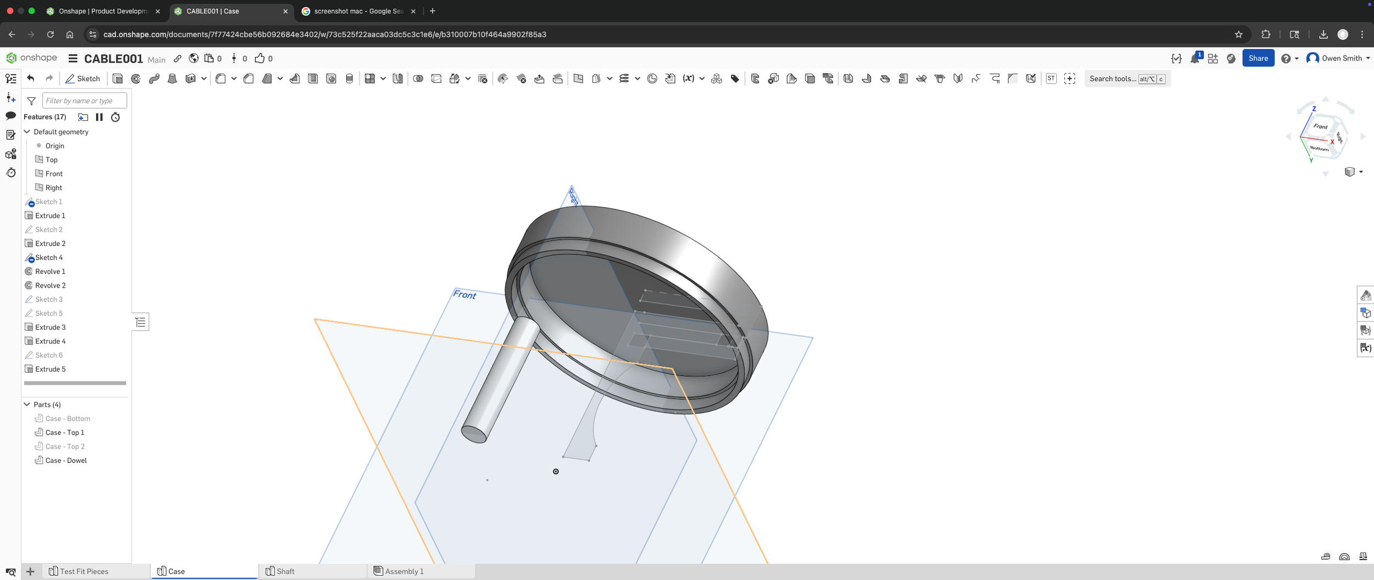Open the pattern tool dropdown arrow
This screenshot has width=1374, height=580.
point(383,79)
